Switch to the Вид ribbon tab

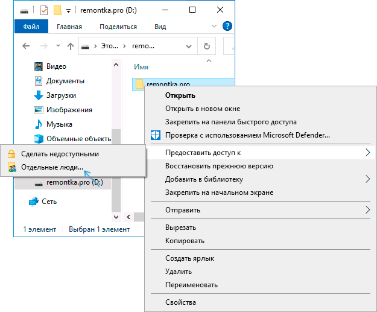click(x=160, y=27)
